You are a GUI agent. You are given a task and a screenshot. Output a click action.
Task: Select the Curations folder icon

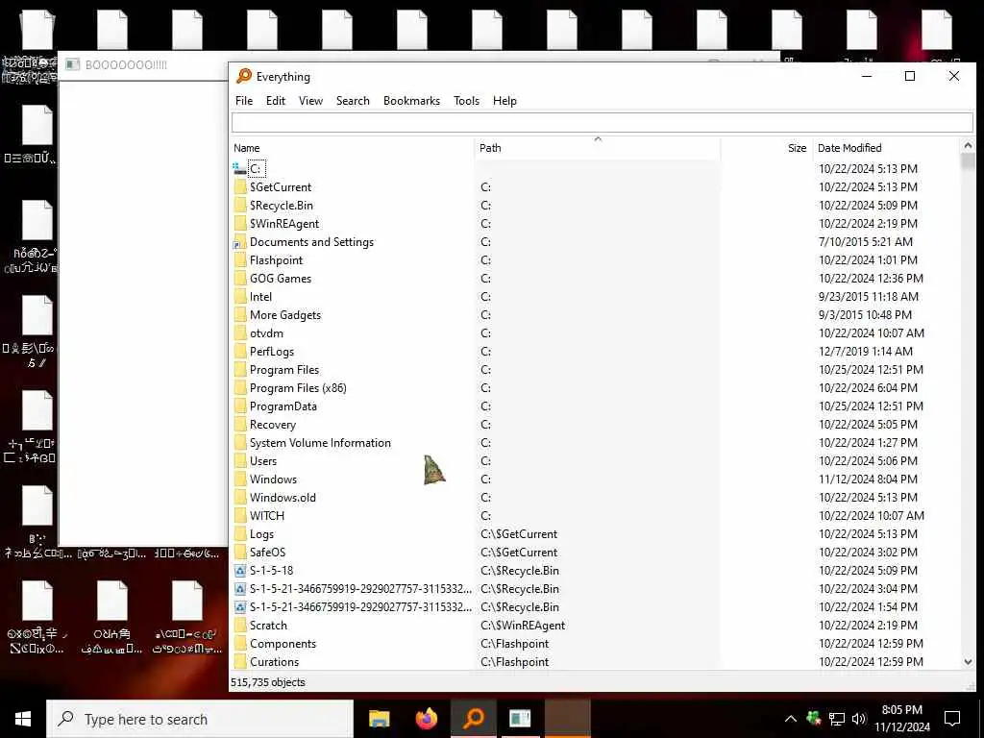[239, 662]
